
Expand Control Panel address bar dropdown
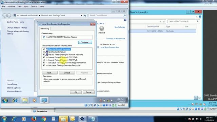click(81, 16)
